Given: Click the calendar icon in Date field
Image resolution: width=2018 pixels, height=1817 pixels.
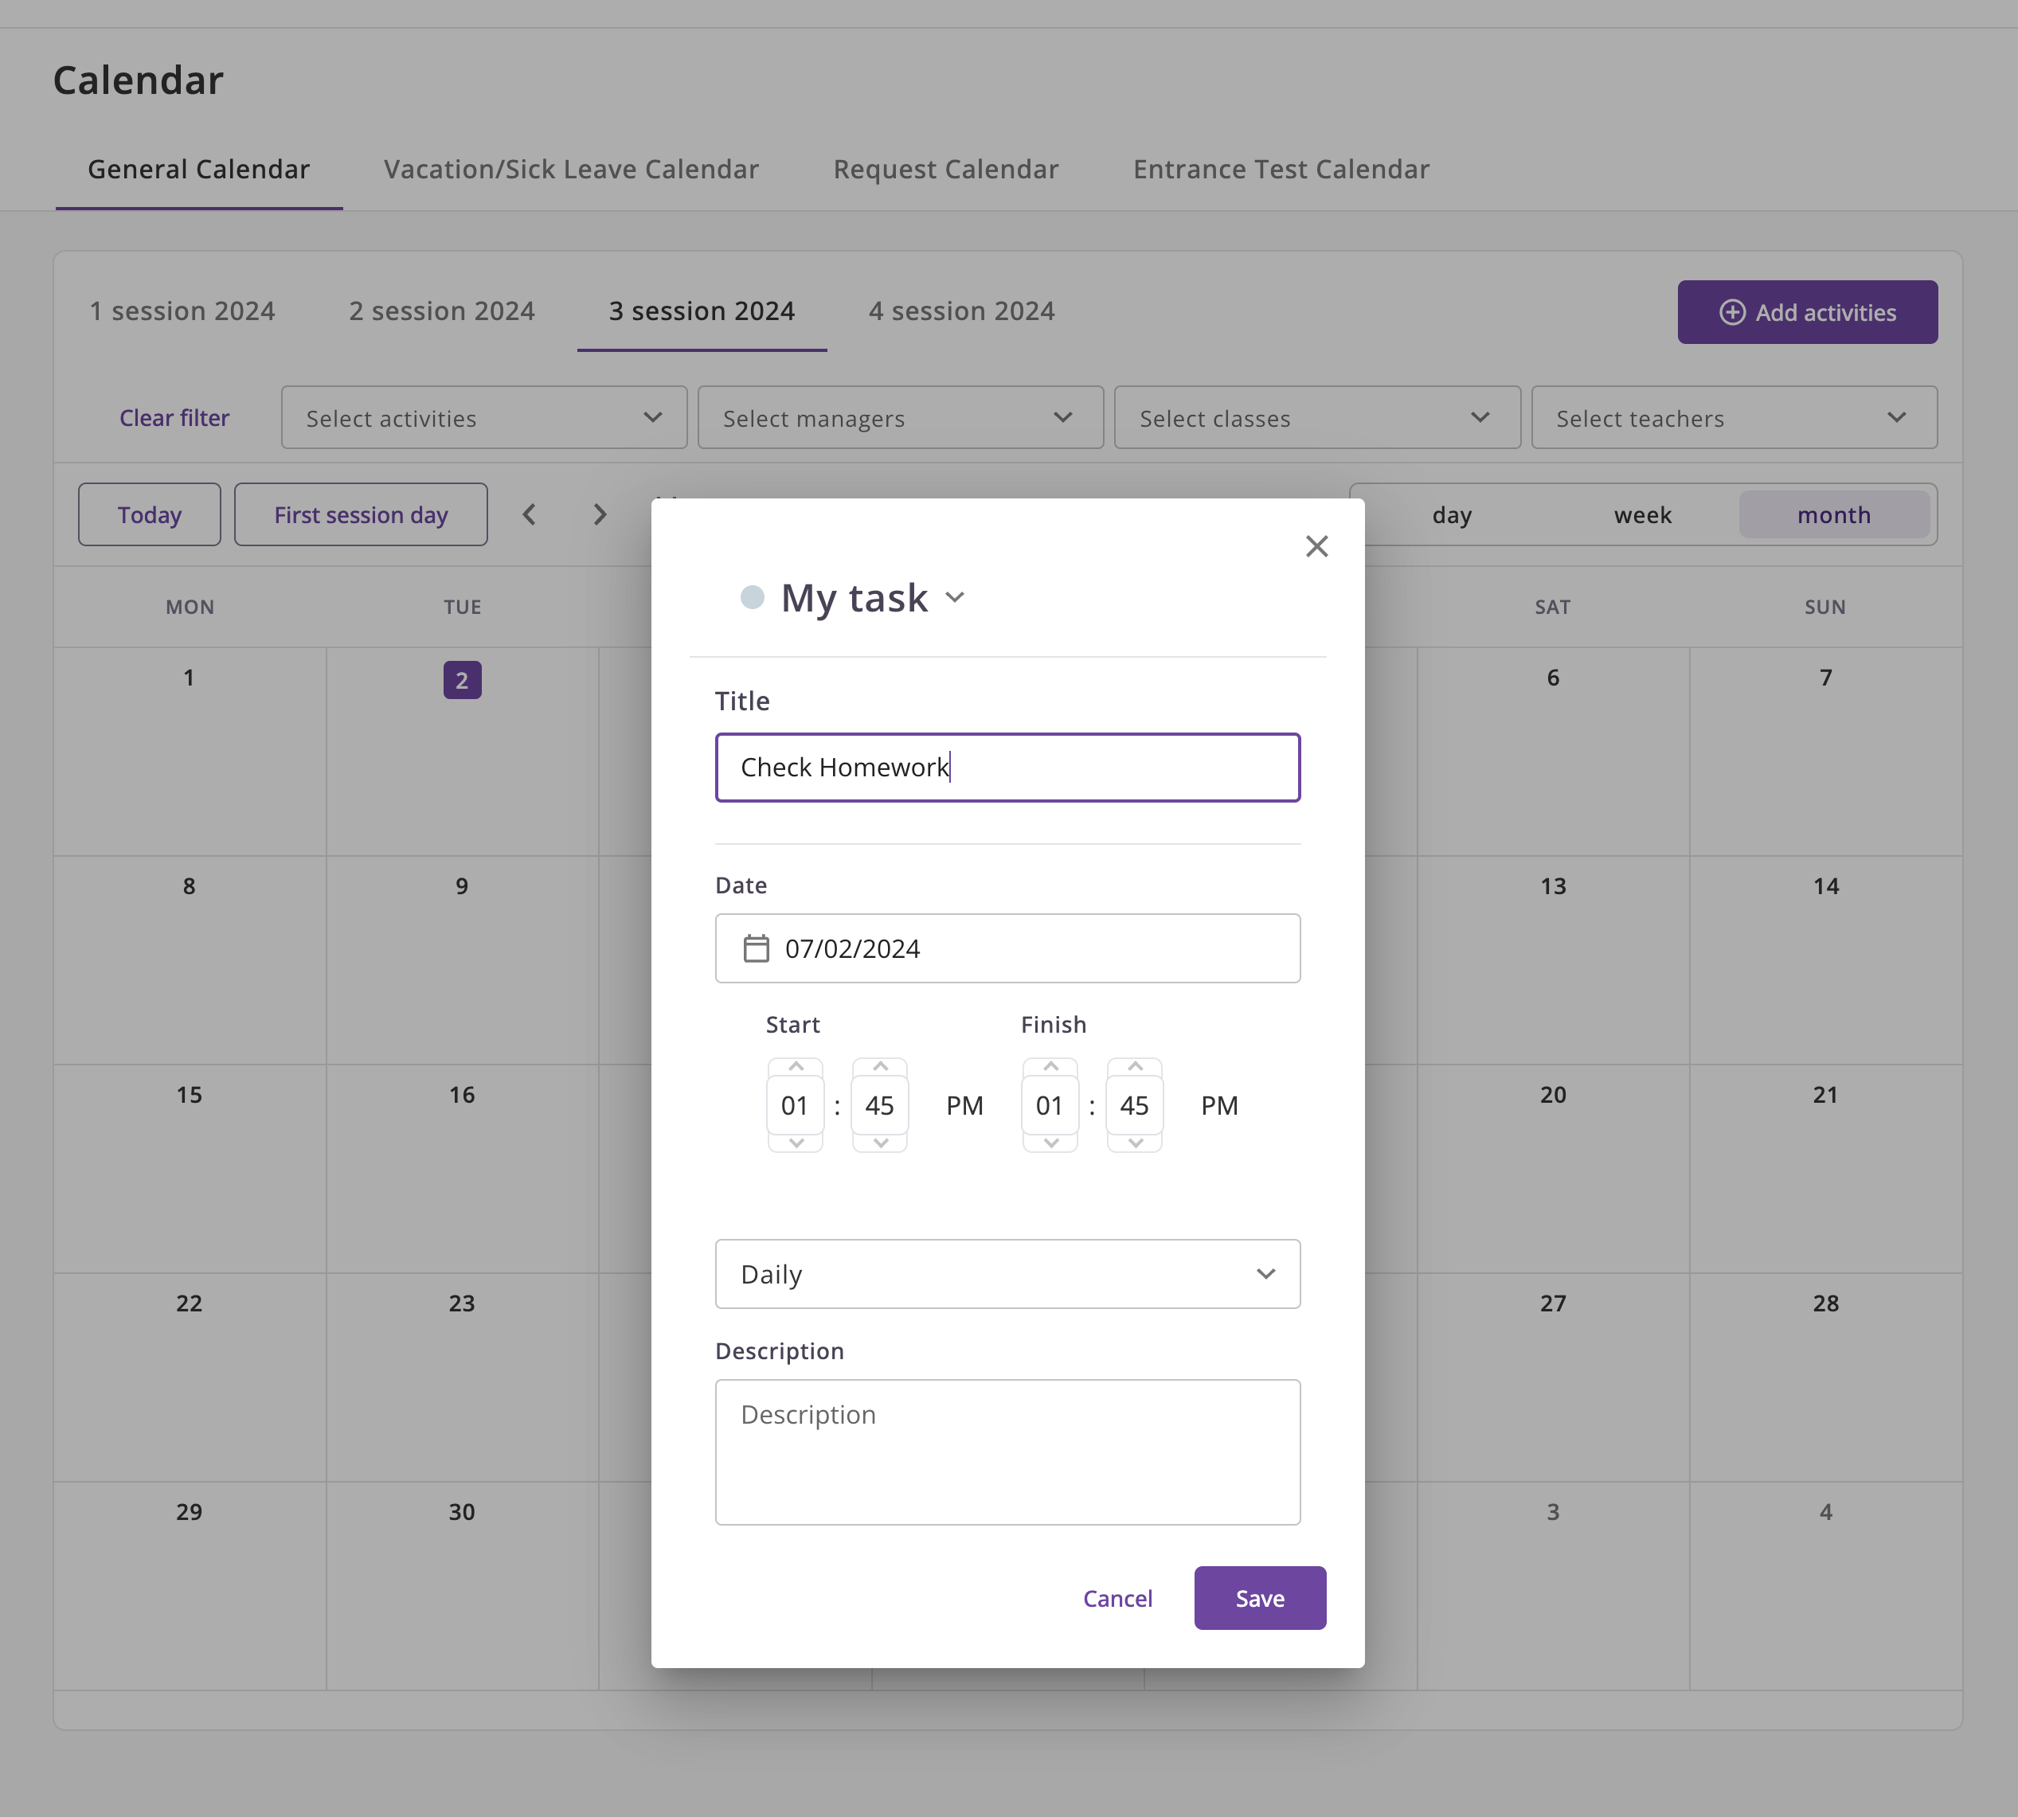Looking at the screenshot, I should pos(756,948).
